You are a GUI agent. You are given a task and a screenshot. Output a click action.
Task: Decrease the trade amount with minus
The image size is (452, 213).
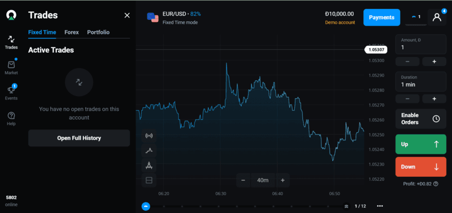click(407, 62)
